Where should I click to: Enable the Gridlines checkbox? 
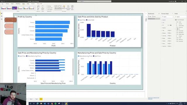[47, 6]
